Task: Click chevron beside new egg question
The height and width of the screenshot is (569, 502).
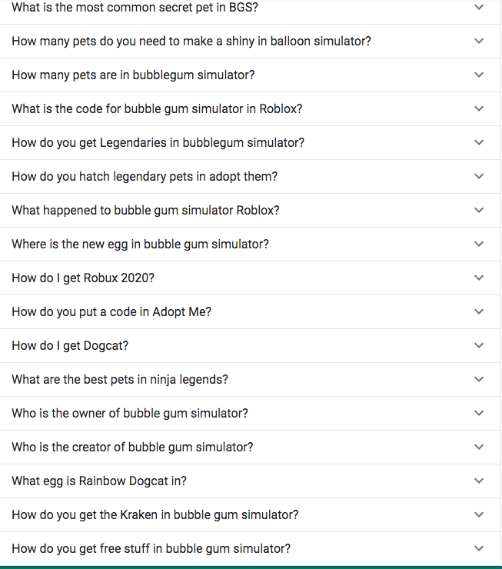Action: click(479, 245)
